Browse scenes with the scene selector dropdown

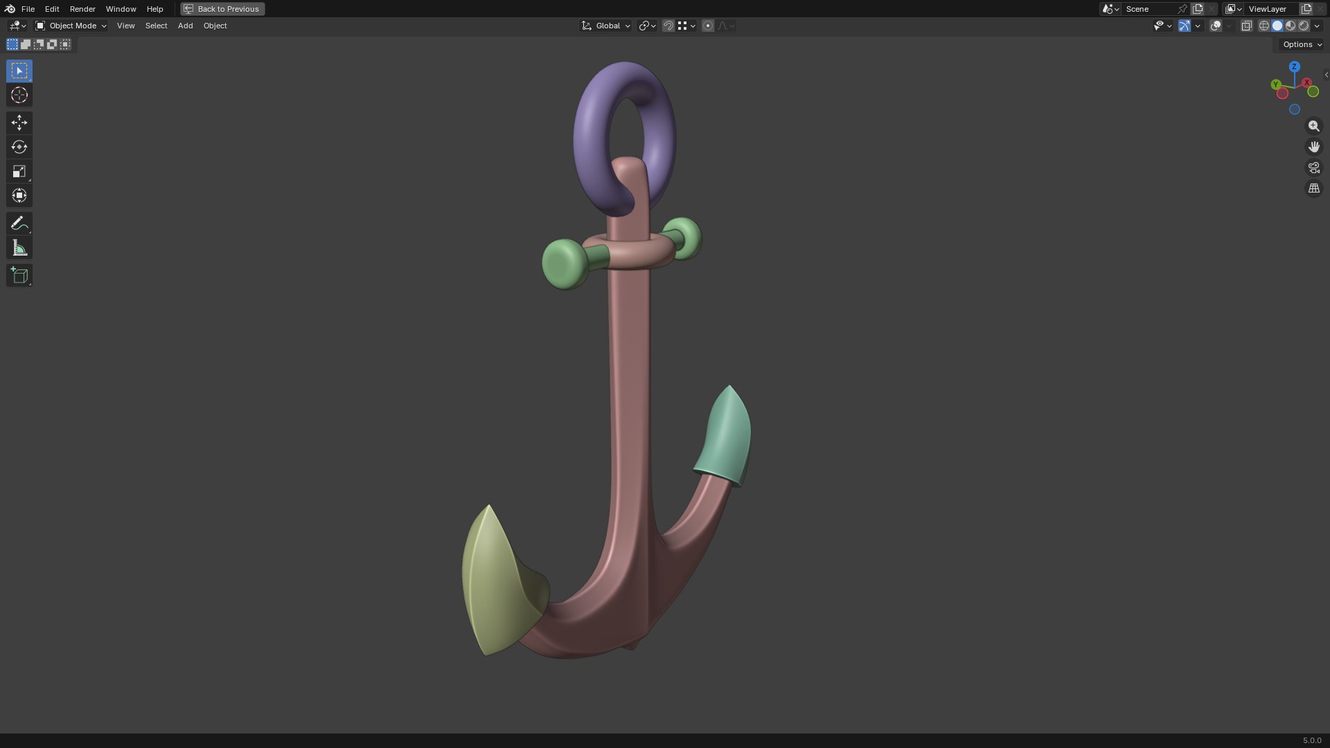[1110, 9]
